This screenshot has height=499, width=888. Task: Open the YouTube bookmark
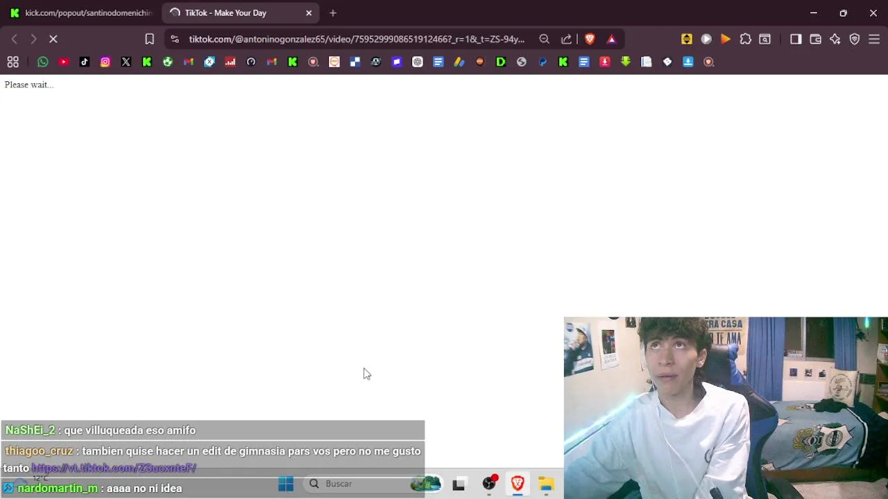(x=64, y=62)
